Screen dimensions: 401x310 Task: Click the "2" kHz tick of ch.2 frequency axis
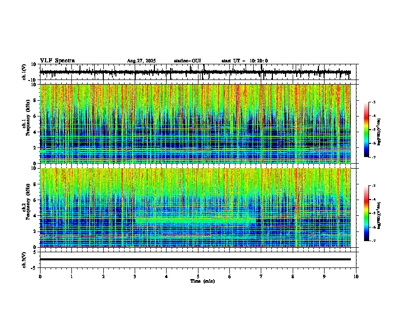(35, 231)
